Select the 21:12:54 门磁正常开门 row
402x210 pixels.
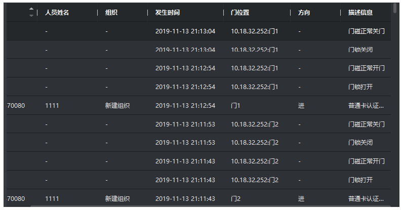[x=198, y=68]
